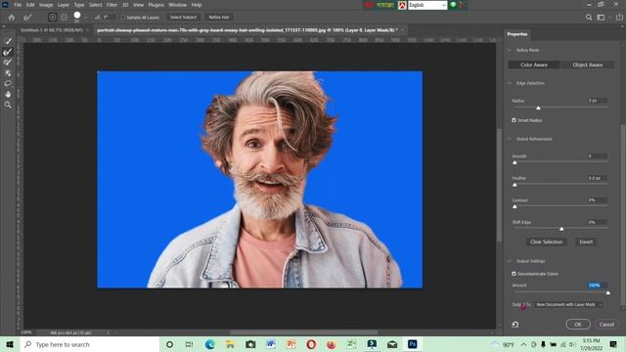
Task: Click the Select Subject button
Action: (183, 18)
